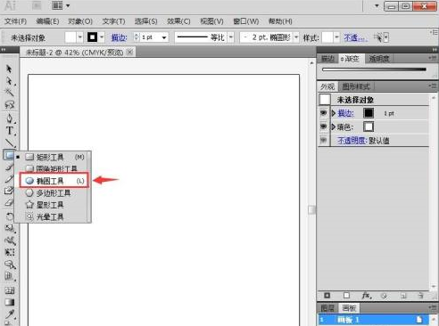
Task: Click the opacity link in Appearance panel
Action: 352,140
